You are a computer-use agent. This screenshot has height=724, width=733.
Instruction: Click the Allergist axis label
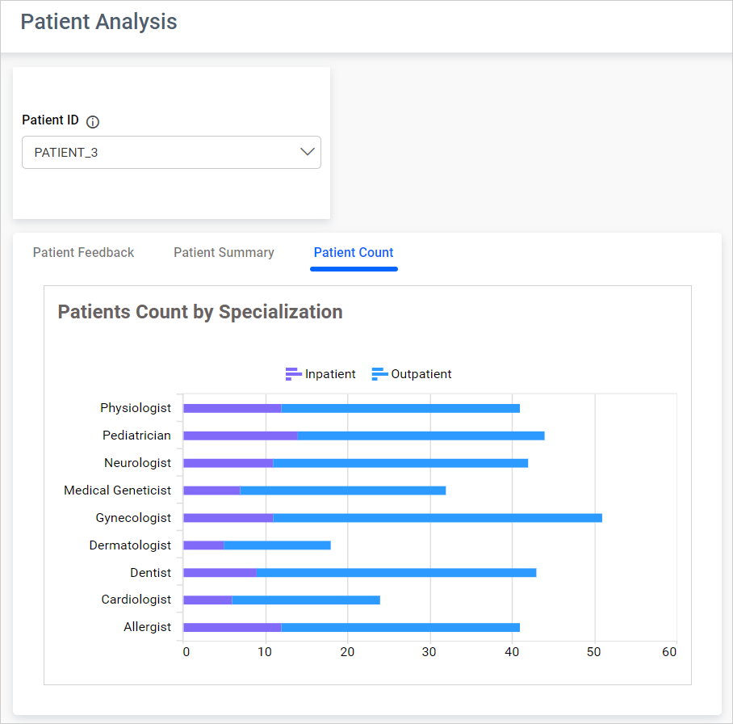147,627
